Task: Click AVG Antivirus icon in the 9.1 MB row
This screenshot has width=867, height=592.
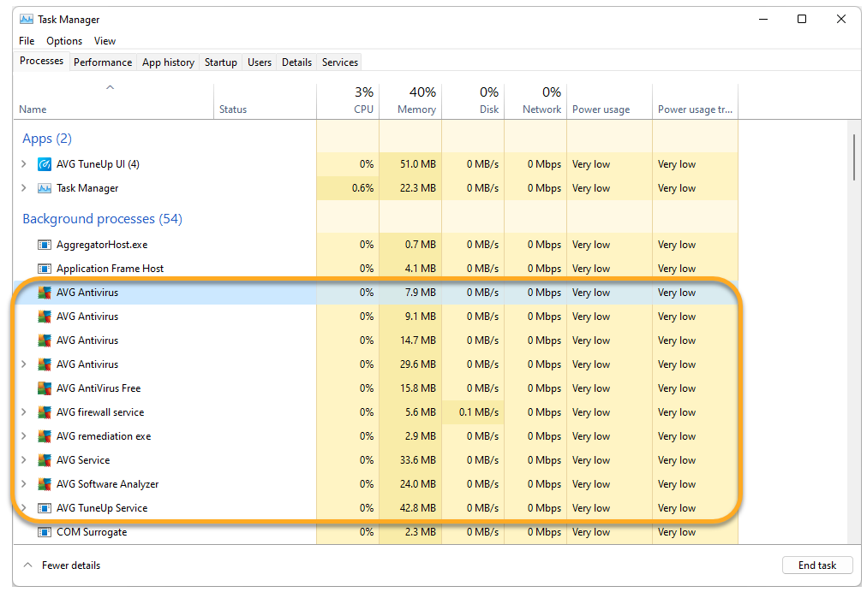Action: pos(45,317)
